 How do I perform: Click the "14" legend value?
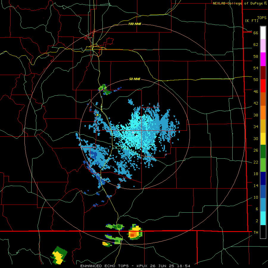coord(256,186)
